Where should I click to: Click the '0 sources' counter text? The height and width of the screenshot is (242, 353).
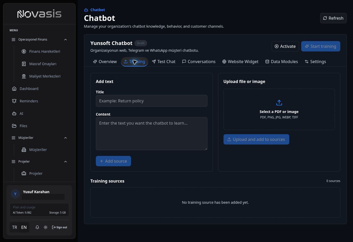point(333,181)
